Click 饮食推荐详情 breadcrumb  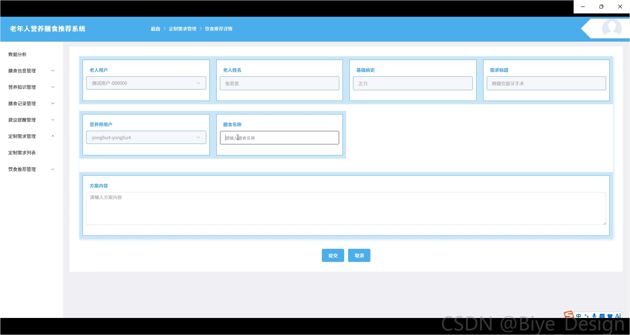point(219,29)
